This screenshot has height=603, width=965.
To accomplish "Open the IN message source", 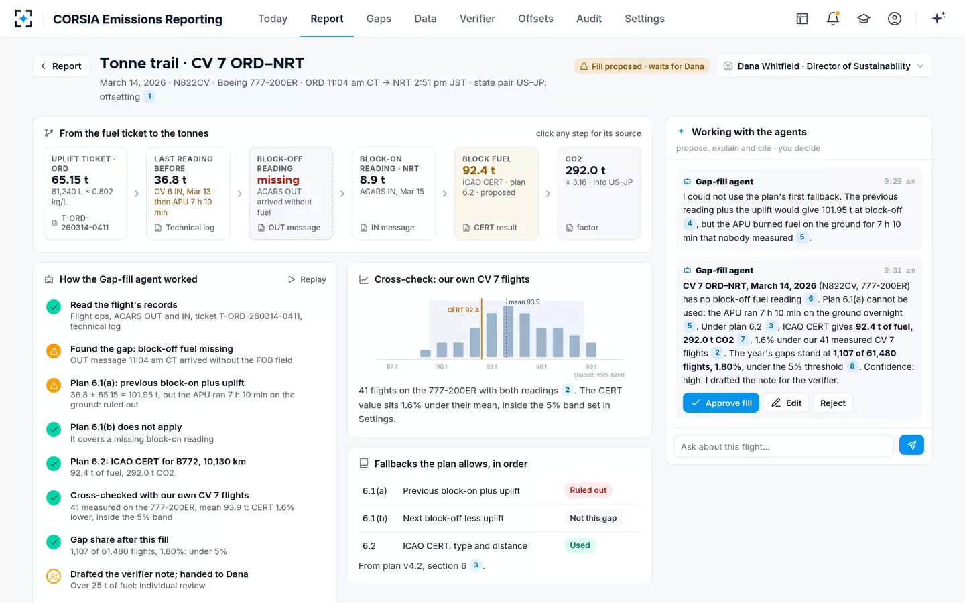I will 387,228.
